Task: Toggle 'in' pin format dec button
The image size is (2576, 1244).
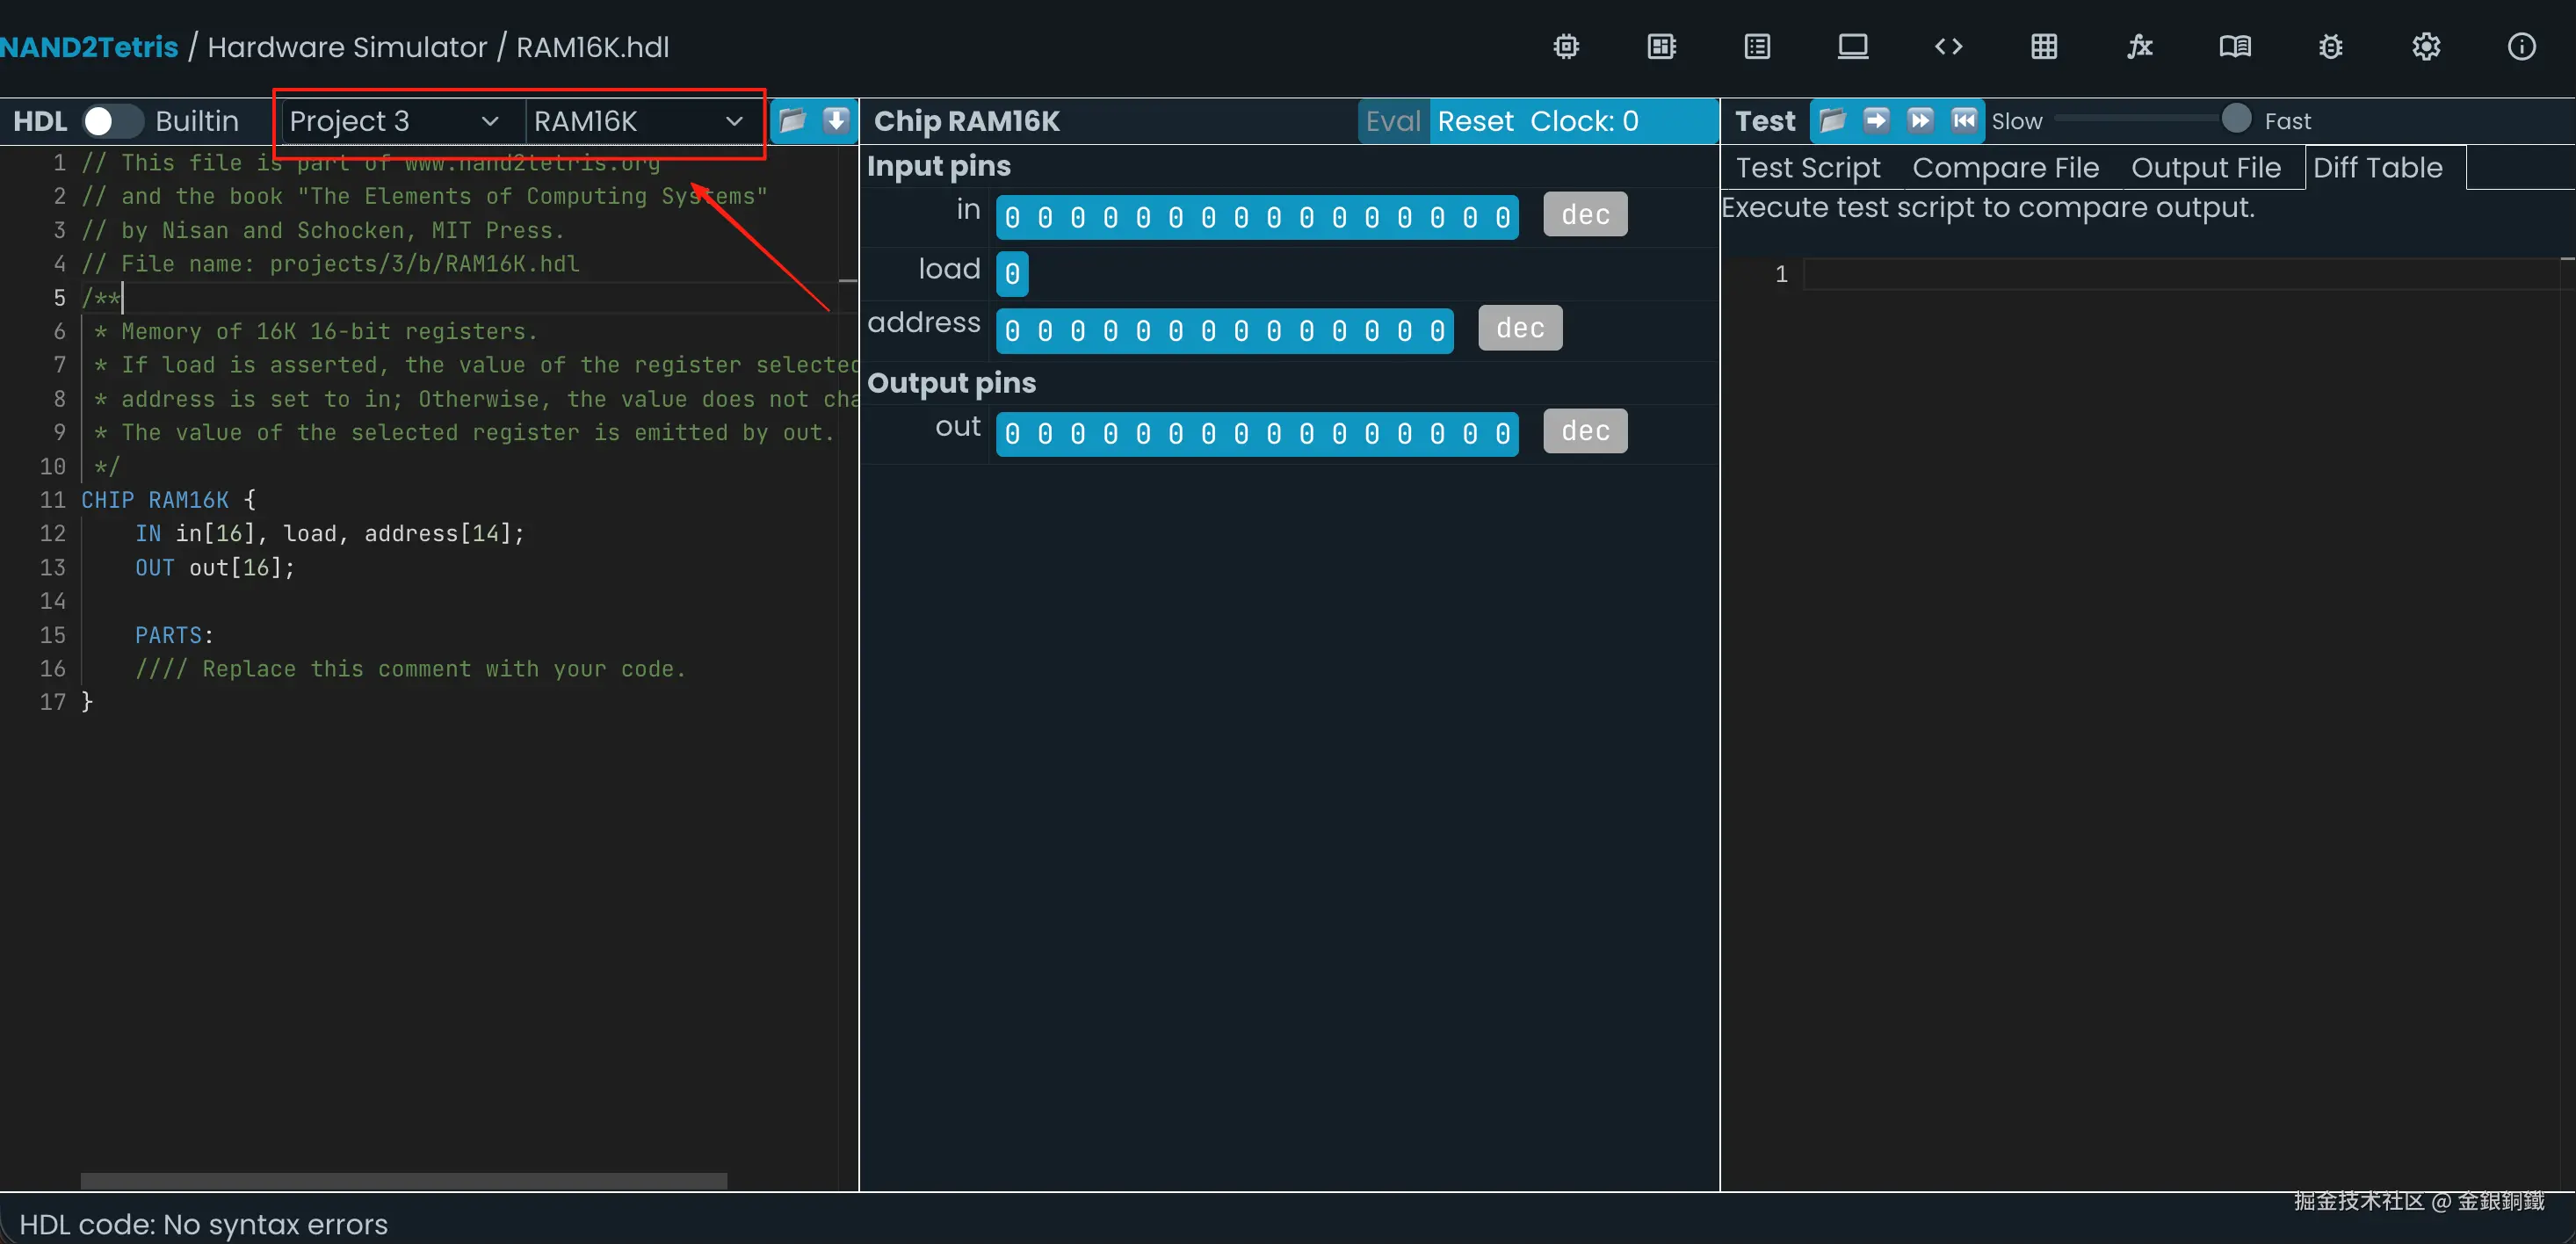Action: tap(1585, 215)
